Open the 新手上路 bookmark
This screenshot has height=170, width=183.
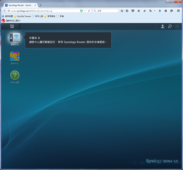[37, 16]
